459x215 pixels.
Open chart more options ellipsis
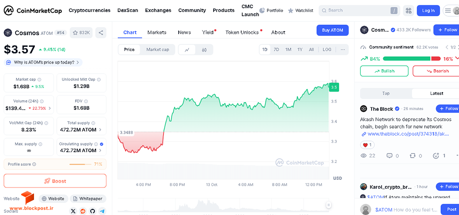pyautogui.click(x=343, y=49)
